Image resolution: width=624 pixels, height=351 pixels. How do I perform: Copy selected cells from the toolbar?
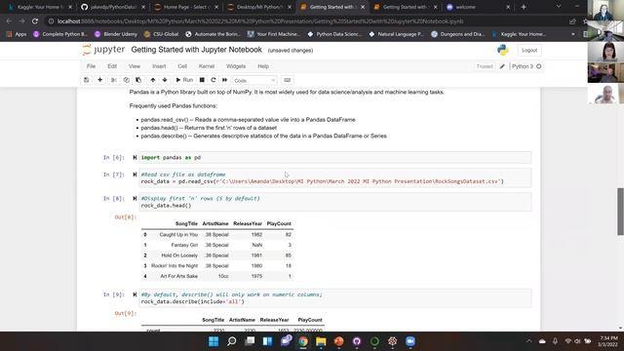click(x=126, y=80)
